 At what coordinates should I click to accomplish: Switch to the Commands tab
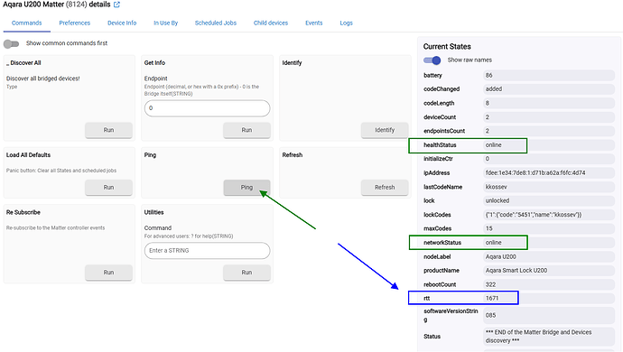point(26,23)
